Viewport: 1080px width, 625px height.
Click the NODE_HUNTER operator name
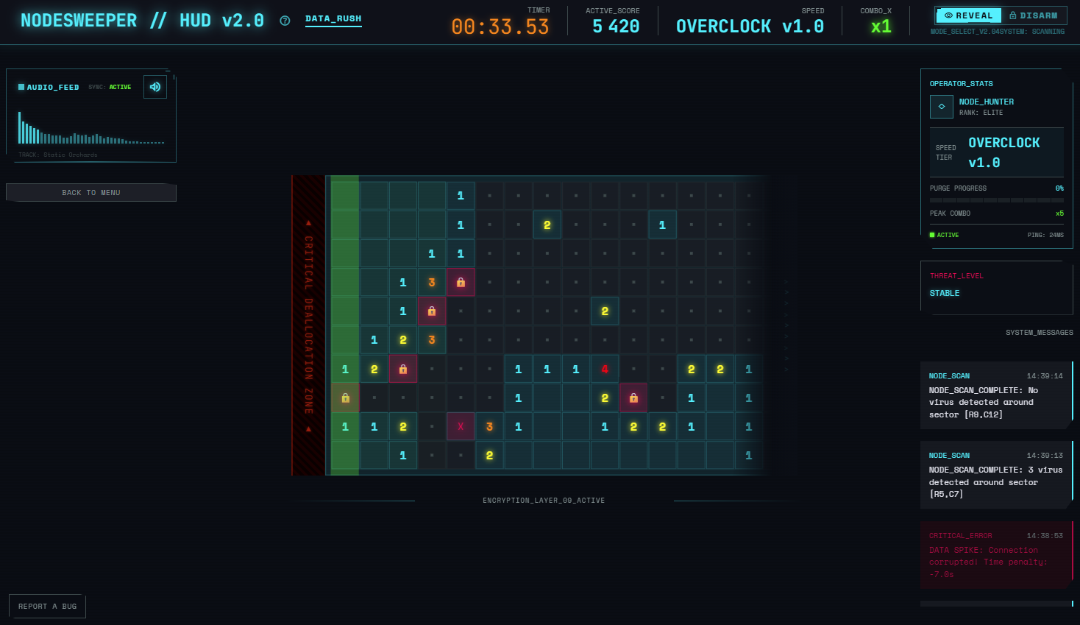click(986, 102)
